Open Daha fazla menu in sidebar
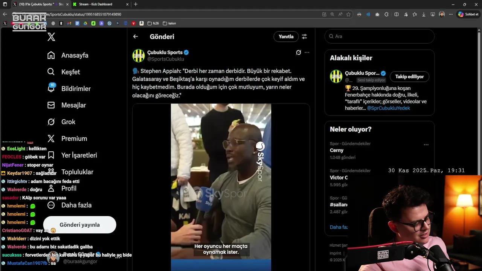This screenshot has width=482, height=271. (x=69, y=205)
